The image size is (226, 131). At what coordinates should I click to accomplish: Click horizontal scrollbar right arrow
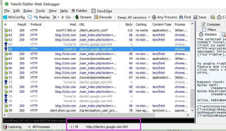(188, 115)
